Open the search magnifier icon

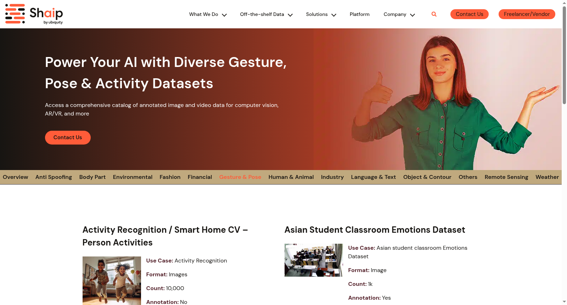[x=434, y=14]
